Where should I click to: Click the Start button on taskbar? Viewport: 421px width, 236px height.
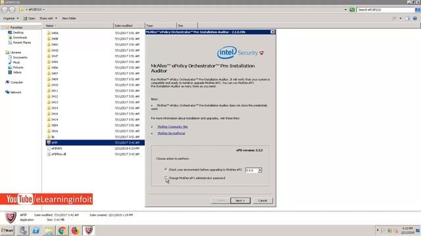[7, 230]
